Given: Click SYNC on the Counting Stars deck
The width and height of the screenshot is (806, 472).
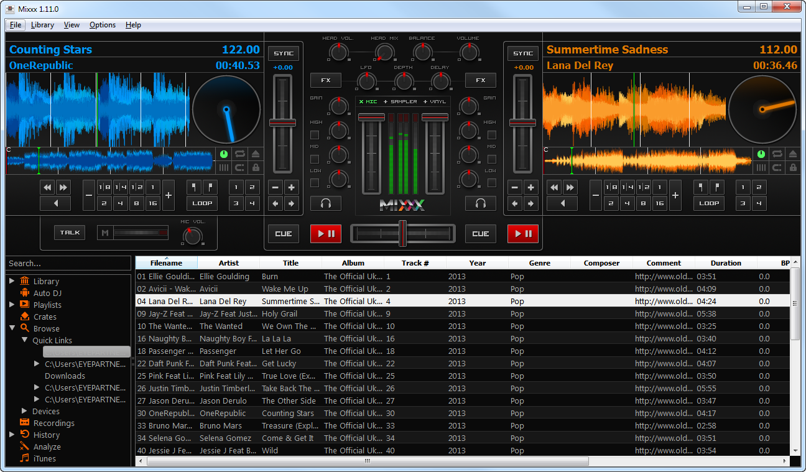Looking at the screenshot, I should (283, 53).
